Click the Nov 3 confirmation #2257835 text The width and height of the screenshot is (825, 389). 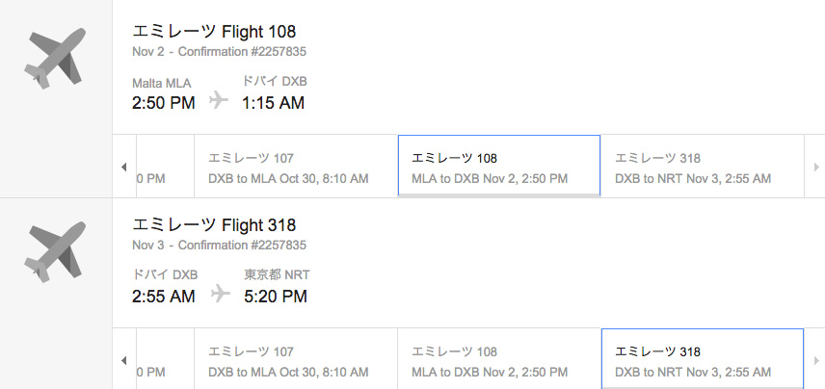[219, 246]
